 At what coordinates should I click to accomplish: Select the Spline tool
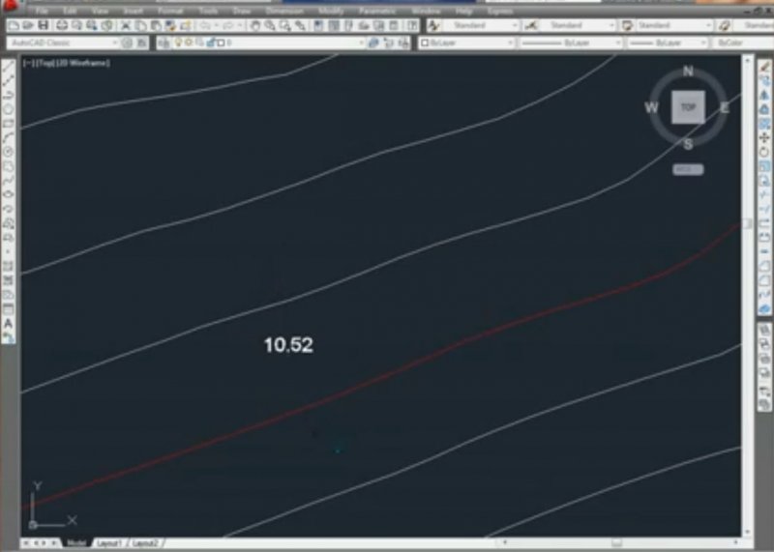(x=8, y=181)
